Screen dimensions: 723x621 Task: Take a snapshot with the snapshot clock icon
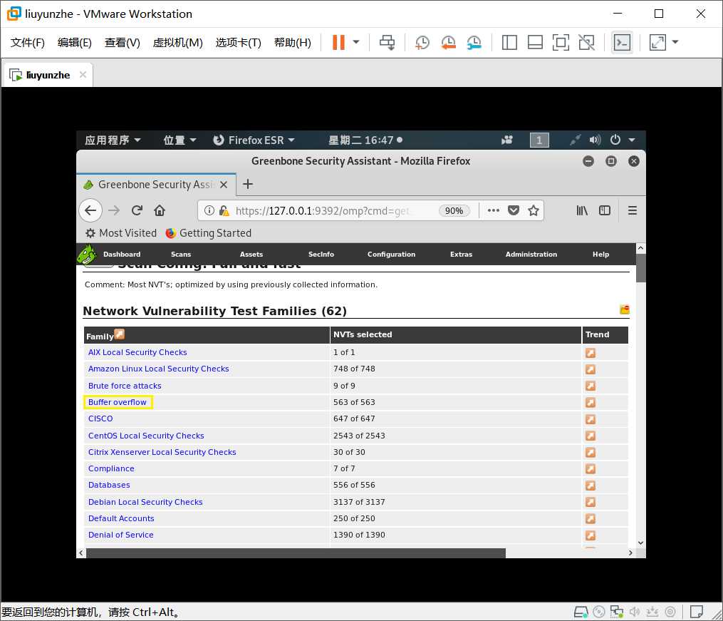tap(422, 43)
